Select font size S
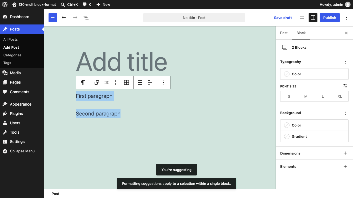This screenshot has height=198, width=353. click(x=289, y=96)
